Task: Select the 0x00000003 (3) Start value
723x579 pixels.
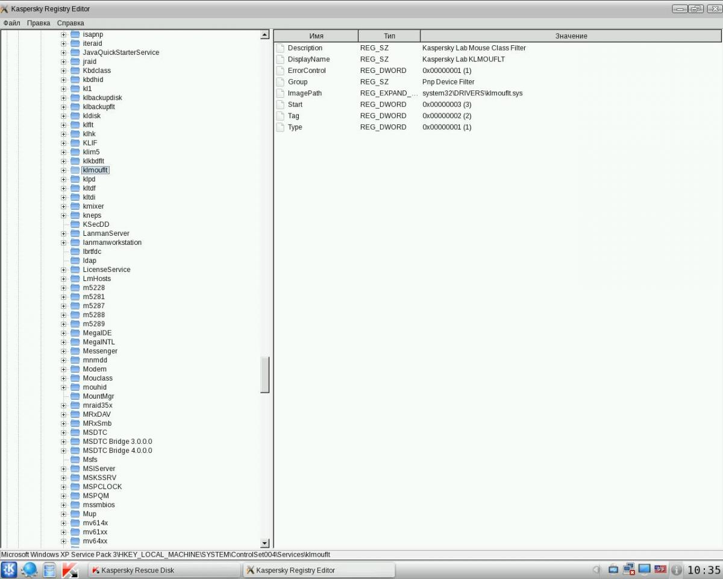Action: [446, 104]
